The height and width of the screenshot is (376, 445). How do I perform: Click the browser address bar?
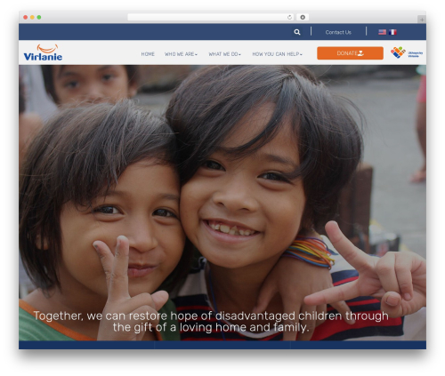[206, 17]
